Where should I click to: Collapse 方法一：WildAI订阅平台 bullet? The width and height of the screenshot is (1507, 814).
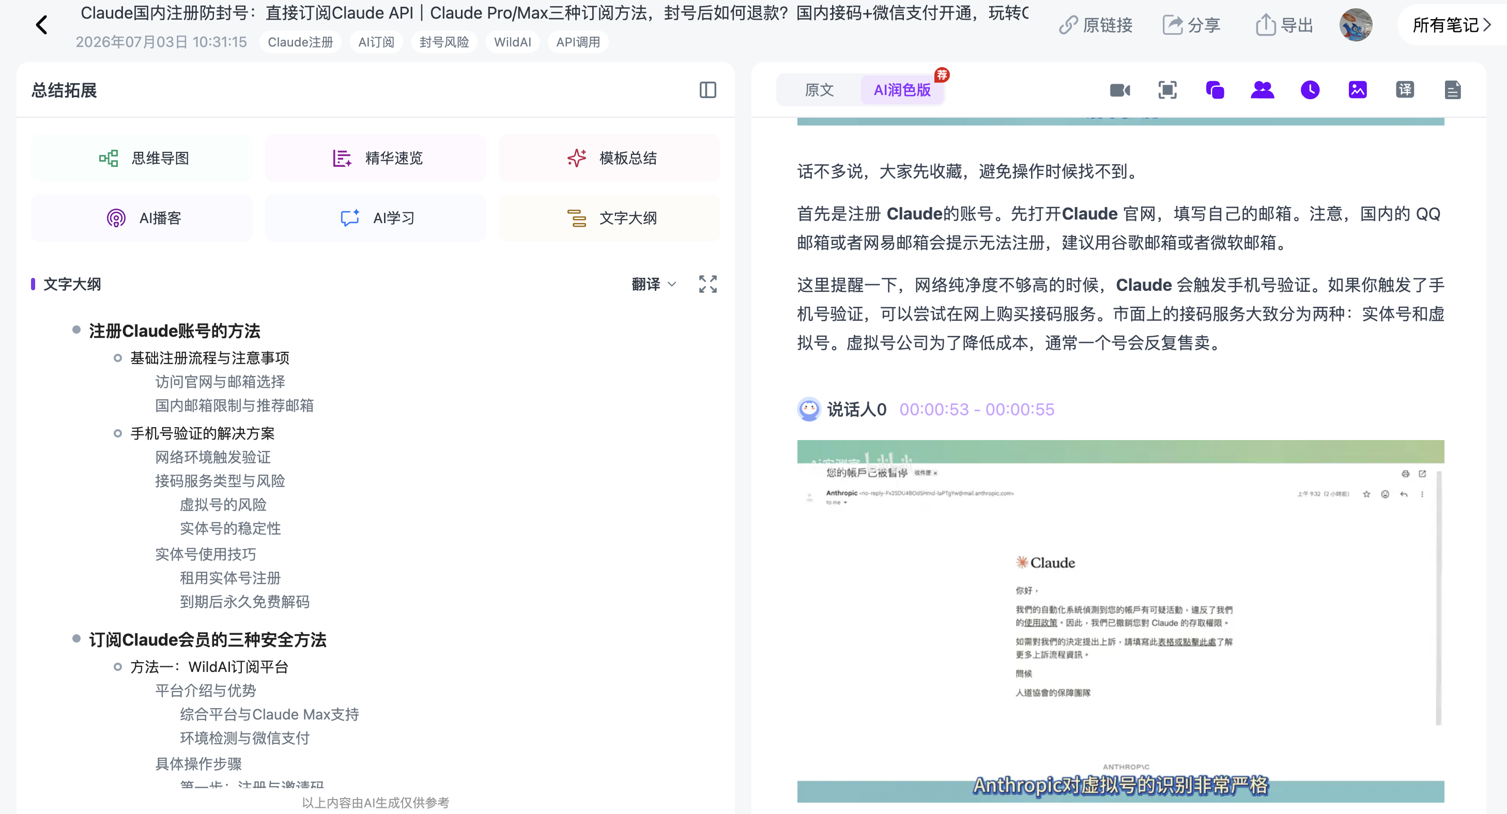118,667
